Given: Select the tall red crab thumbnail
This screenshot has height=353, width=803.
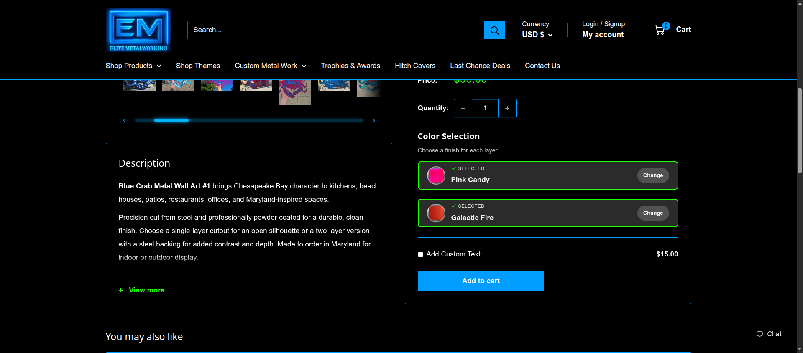Looking at the screenshot, I should coord(295,92).
